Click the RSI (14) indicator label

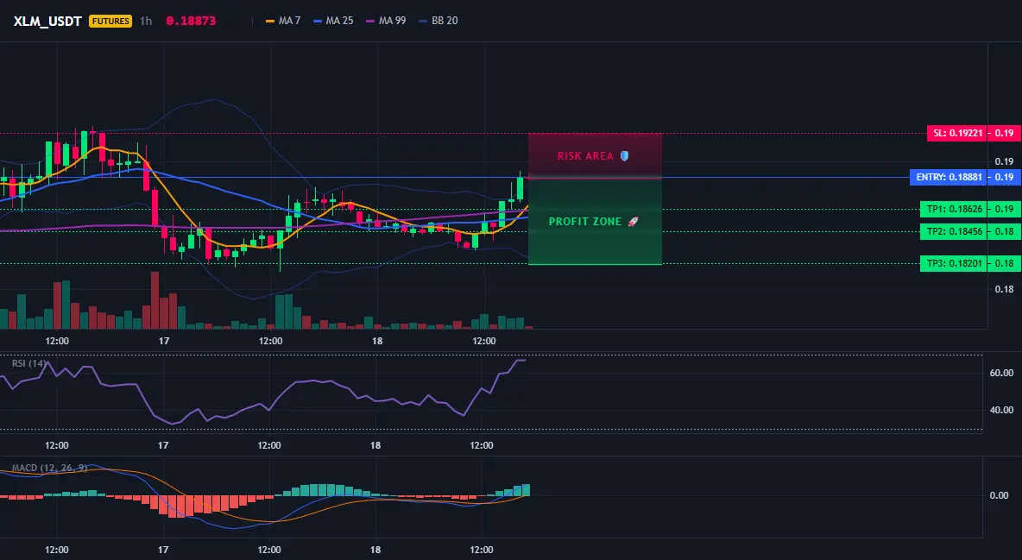pyautogui.click(x=29, y=363)
